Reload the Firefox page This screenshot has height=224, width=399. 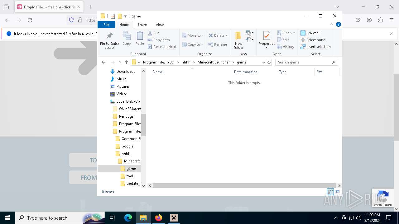(30, 20)
